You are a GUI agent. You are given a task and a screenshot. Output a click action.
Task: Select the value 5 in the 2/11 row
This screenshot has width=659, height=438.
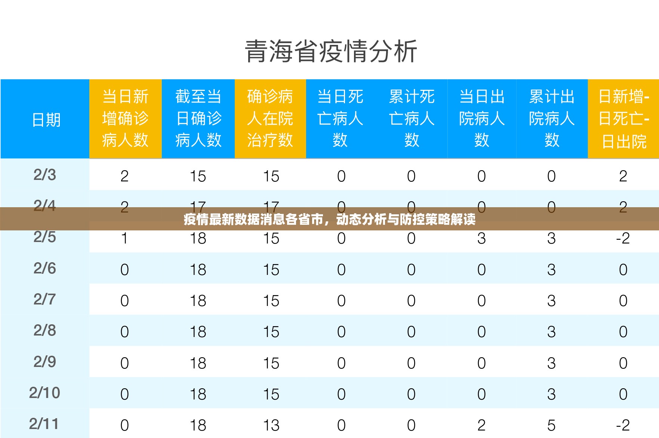[x=551, y=425]
